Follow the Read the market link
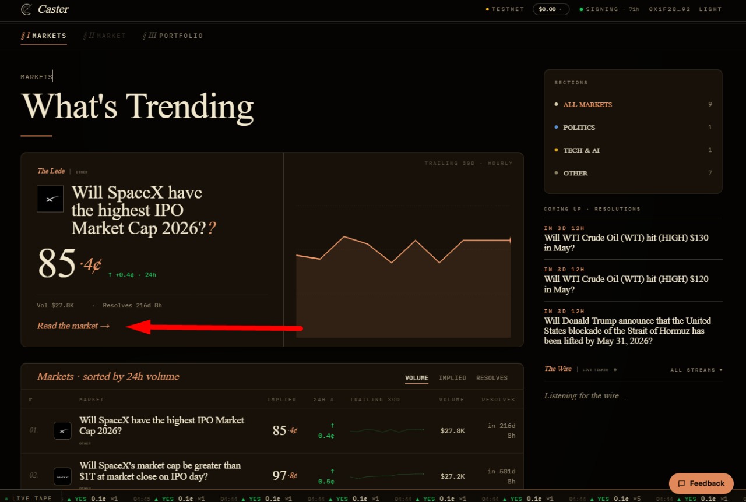 73,326
